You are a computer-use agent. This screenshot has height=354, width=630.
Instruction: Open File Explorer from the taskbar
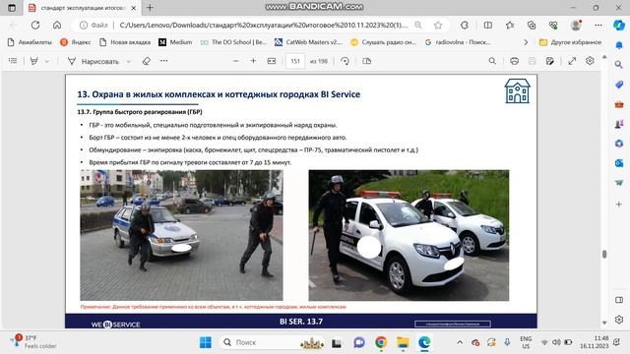pos(403,342)
